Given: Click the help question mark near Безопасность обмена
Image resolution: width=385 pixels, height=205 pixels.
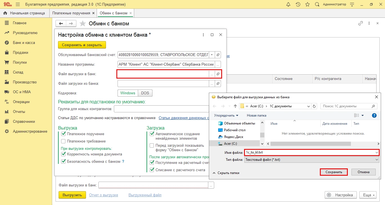Looking at the screenshot, I should click(123, 162).
